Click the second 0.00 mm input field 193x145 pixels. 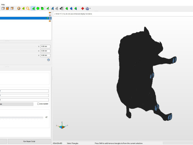(x=45, y=51)
